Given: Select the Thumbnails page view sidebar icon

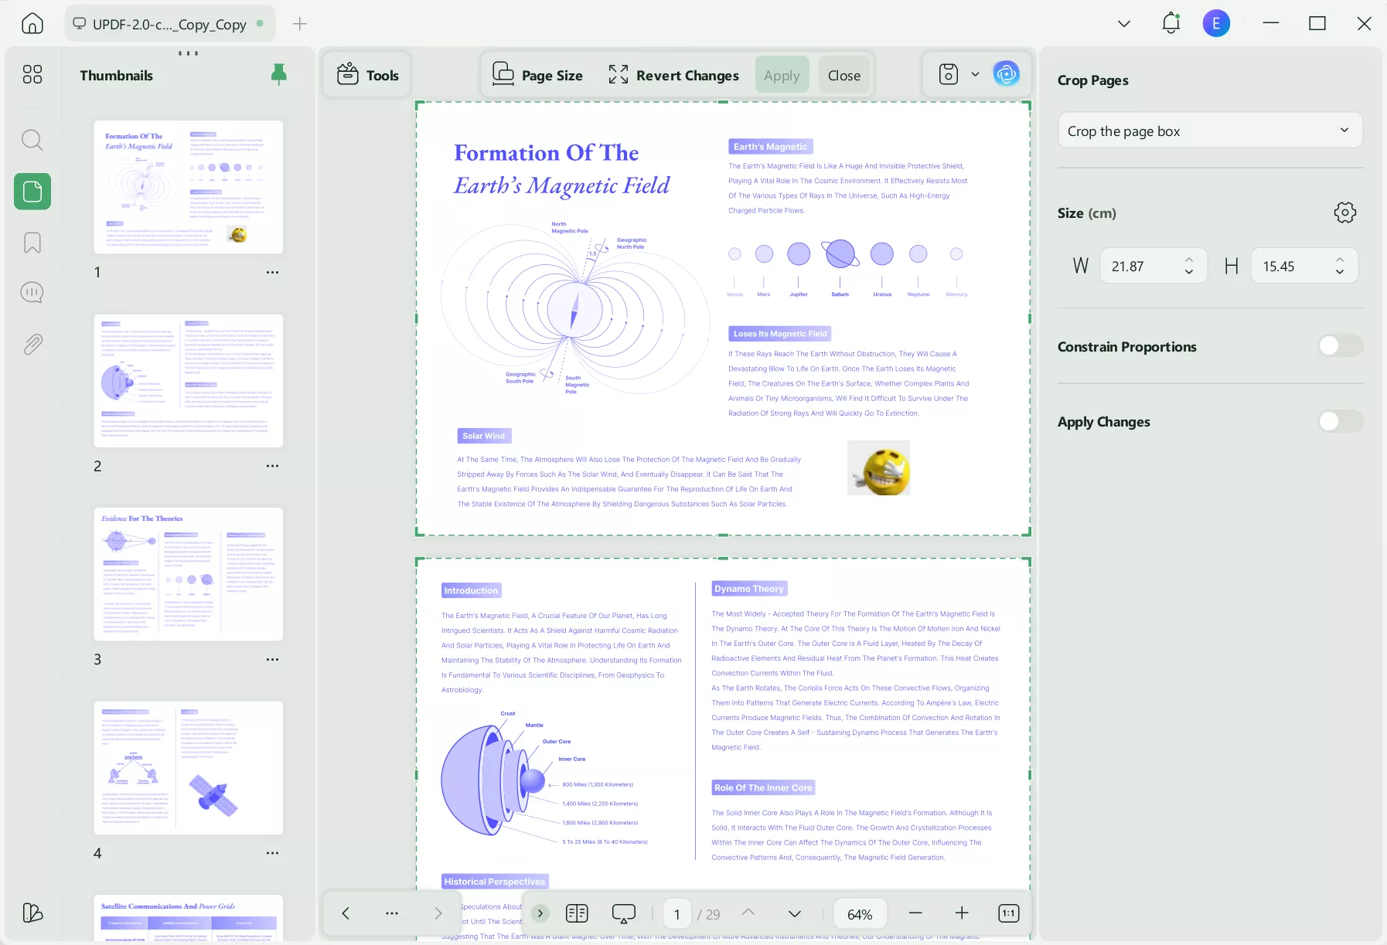Looking at the screenshot, I should (32, 191).
